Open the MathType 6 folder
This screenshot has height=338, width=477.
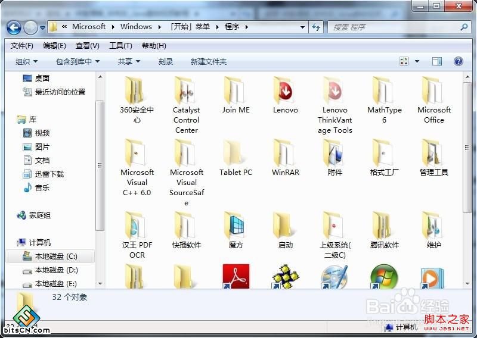click(x=384, y=99)
